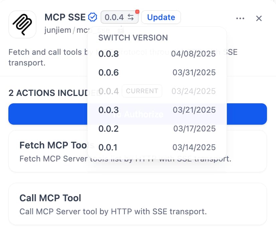The height and width of the screenshot is (236, 276).
Task: Click the current 0.0.4 version entry
Action: [x=157, y=91]
